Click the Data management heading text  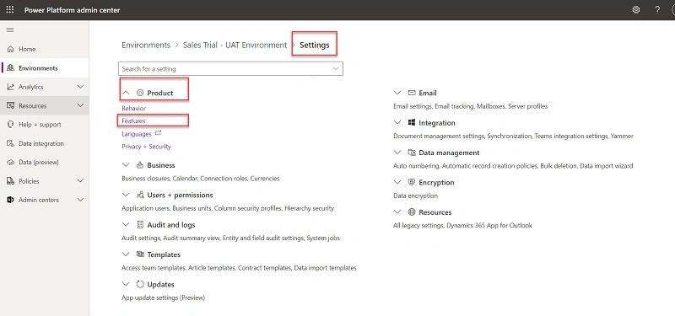pyautogui.click(x=449, y=153)
